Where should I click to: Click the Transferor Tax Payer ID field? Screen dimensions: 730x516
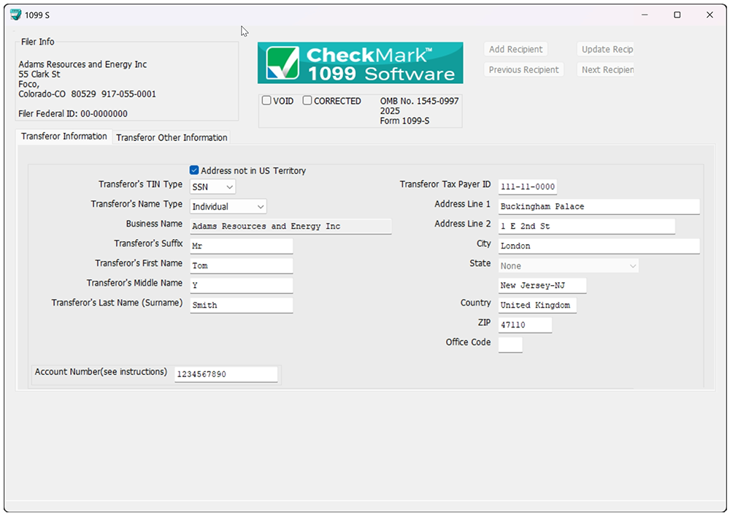point(528,187)
